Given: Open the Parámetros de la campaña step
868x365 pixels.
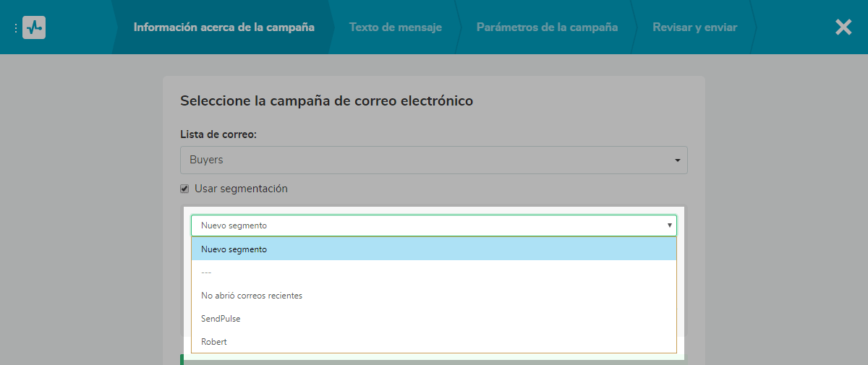Looking at the screenshot, I should coord(547,27).
